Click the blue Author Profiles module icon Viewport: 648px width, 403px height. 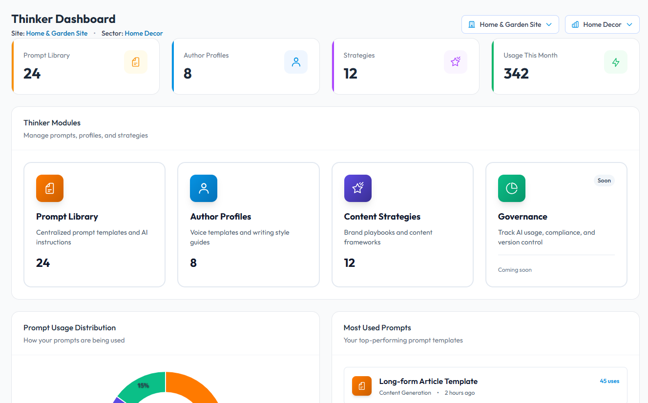coord(204,188)
